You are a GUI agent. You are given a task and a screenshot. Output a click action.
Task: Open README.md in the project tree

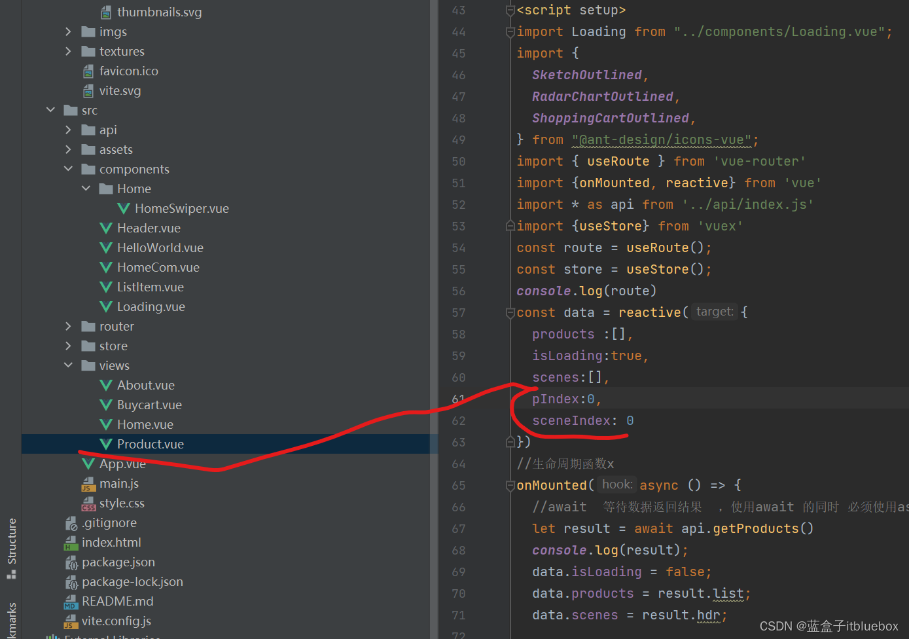click(x=117, y=602)
